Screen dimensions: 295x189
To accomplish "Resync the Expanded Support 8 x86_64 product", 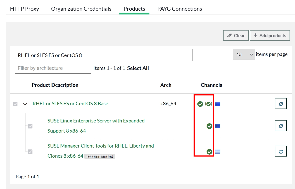I will pos(281,125).
